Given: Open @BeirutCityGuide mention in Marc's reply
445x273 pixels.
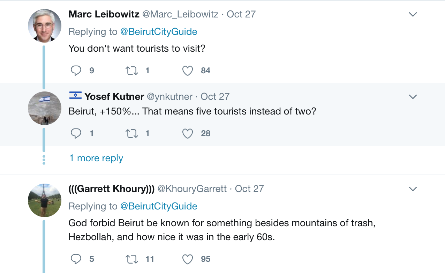Looking at the screenshot, I should [x=159, y=32].
